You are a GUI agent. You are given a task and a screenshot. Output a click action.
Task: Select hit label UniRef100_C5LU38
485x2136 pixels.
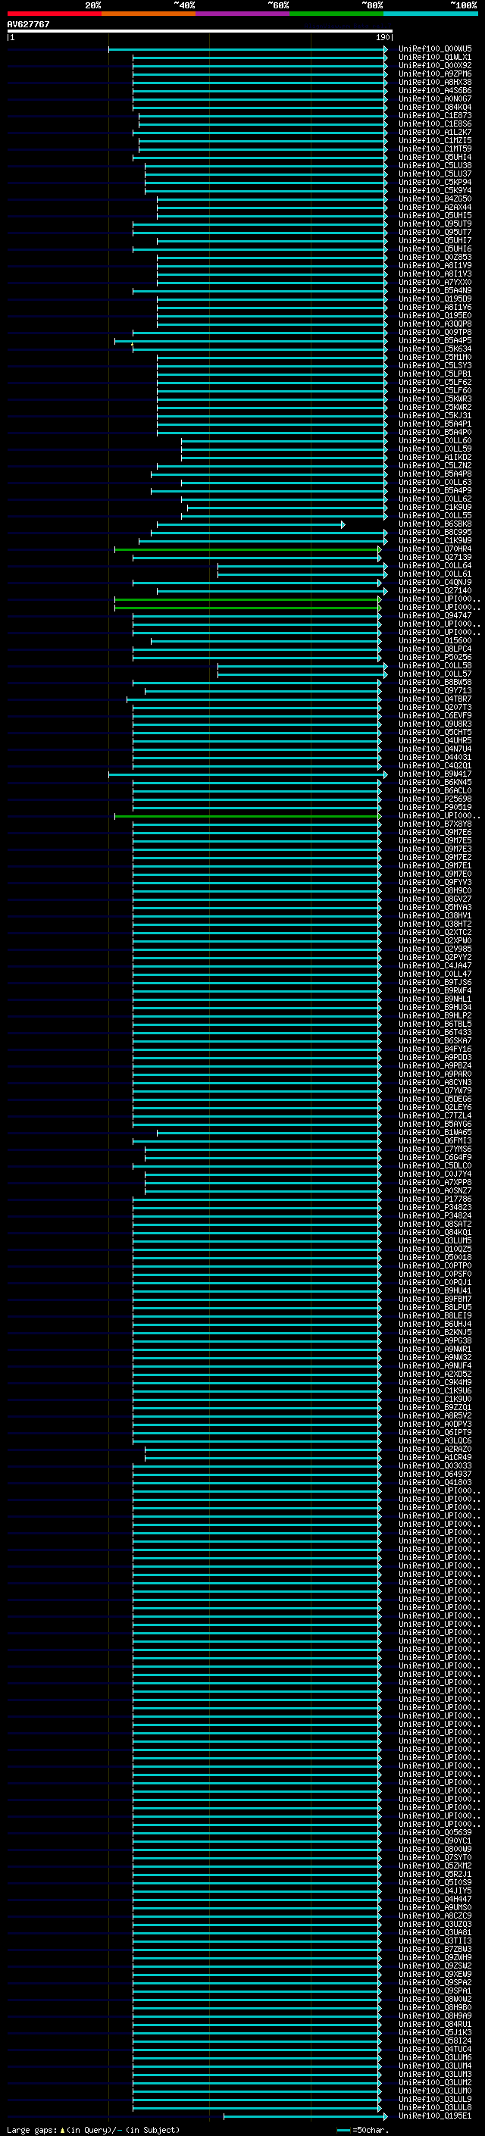(435, 166)
